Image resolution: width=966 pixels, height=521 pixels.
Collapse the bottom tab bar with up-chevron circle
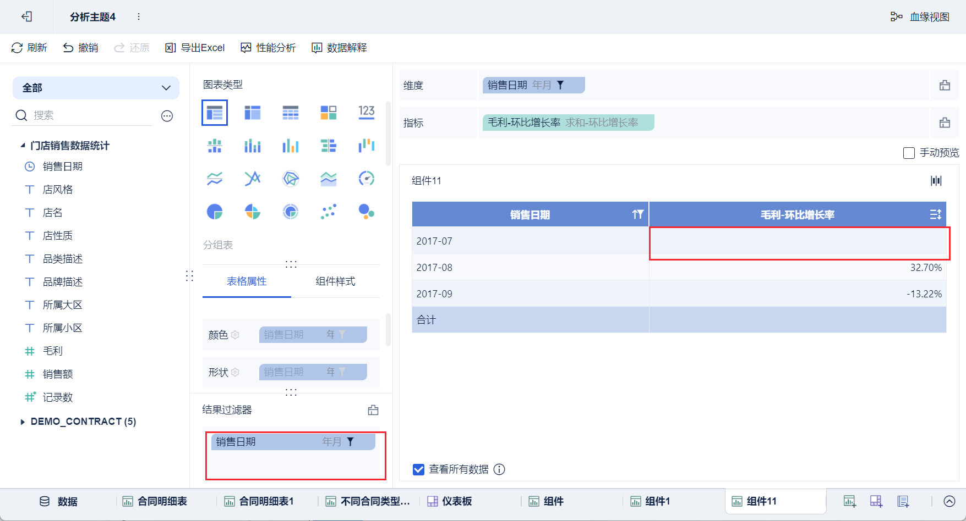pyautogui.click(x=949, y=501)
